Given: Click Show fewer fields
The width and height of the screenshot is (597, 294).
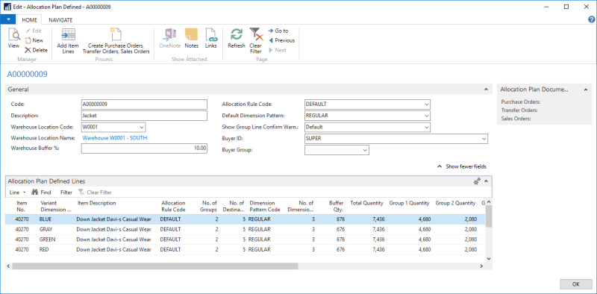Looking at the screenshot, I should [x=461, y=166].
